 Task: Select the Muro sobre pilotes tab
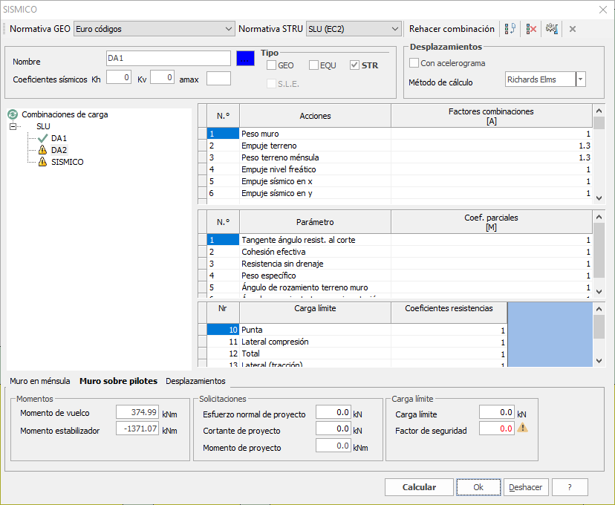118,381
